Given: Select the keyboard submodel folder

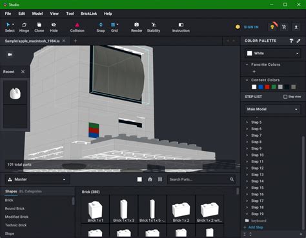Looking at the screenshot, I should coord(256,221).
